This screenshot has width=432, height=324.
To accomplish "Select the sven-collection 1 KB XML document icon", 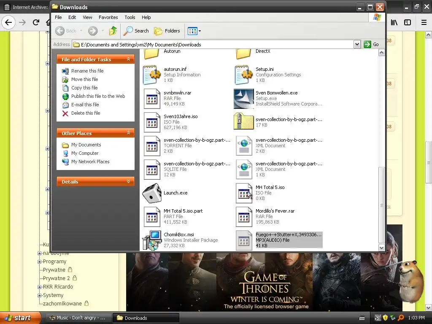I will pos(244,170).
